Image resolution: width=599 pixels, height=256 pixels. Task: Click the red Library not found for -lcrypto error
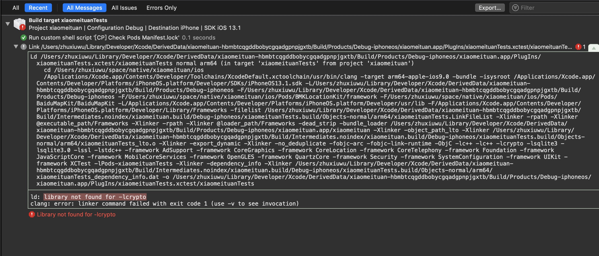pyautogui.click(x=76, y=214)
